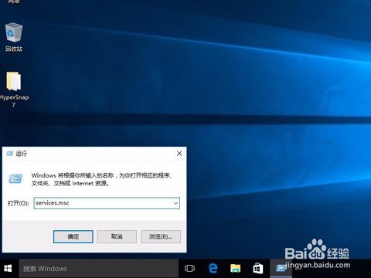Viewport: 371px width, 278px height.
Task: Select the Run dialog taskbar button
Action: [x=281, y=269]
